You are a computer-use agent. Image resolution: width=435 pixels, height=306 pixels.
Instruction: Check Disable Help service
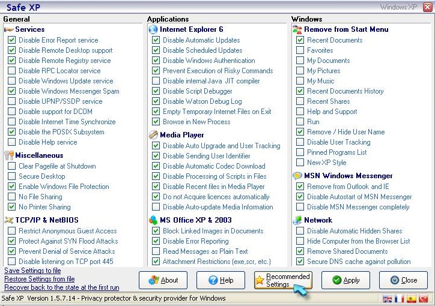click(11, 142)
